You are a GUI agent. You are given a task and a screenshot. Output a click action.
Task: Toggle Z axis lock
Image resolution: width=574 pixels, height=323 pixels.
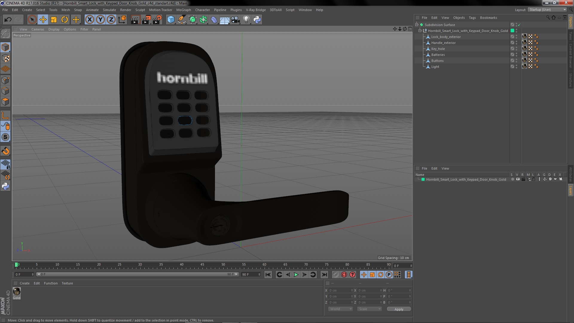(x=111, y=20)
